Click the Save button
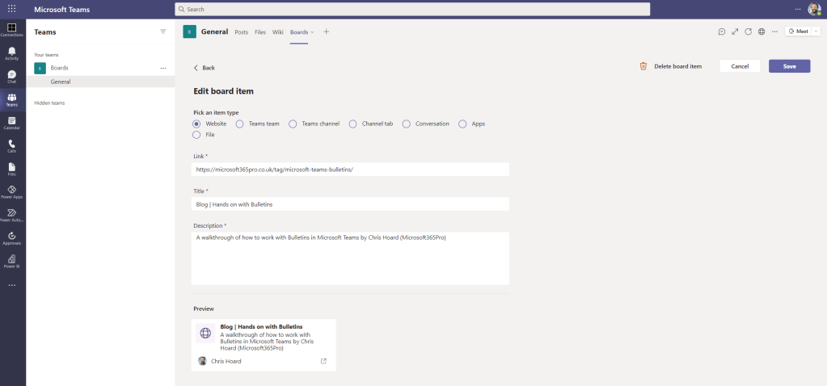Screen dimensions: 827x386 point(789,66)
